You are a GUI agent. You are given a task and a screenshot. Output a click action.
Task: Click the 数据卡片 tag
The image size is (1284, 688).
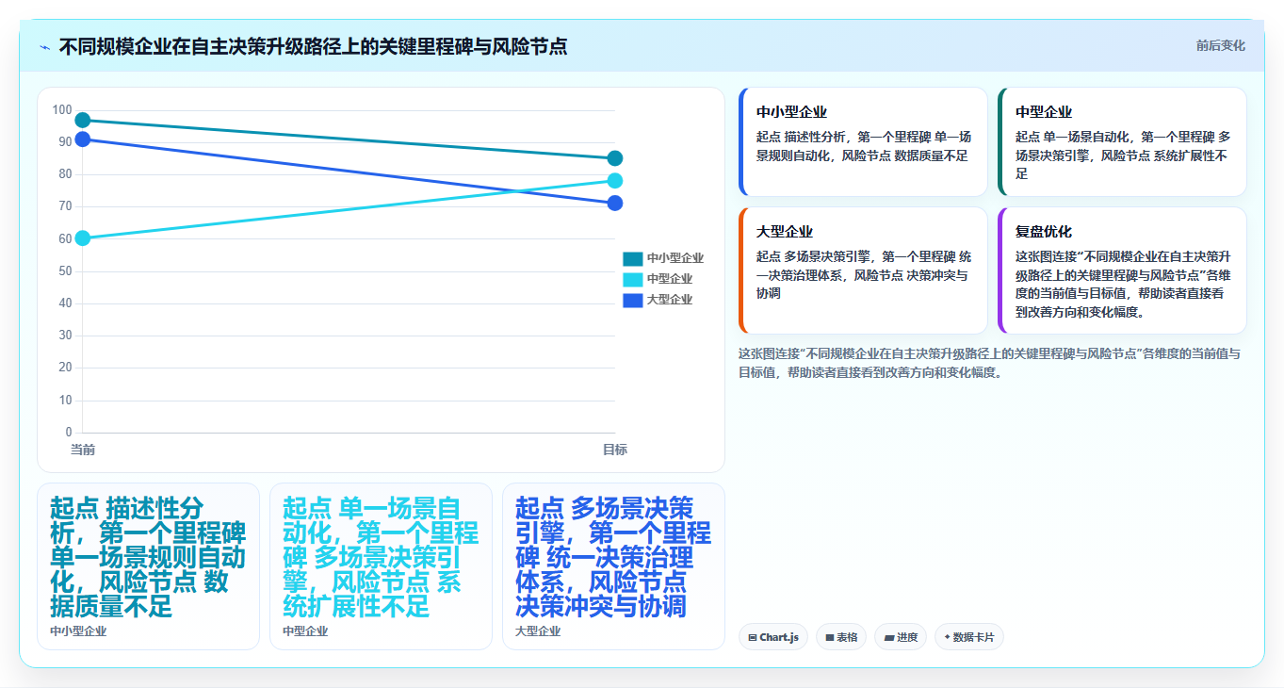(x=969, y=637)
